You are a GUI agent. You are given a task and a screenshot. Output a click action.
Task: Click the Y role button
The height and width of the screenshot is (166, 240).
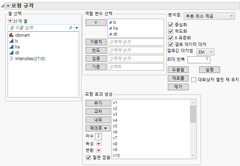96,23
